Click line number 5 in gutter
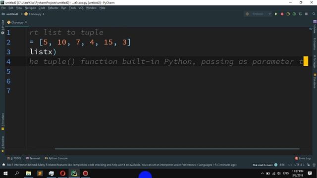The height and width of the screenshot is (178, 317). (x=8, y=71)
